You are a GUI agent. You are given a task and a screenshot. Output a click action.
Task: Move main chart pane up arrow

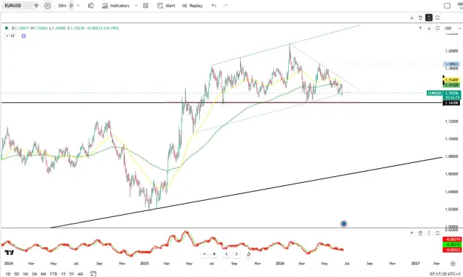click(x=420, y=28)
